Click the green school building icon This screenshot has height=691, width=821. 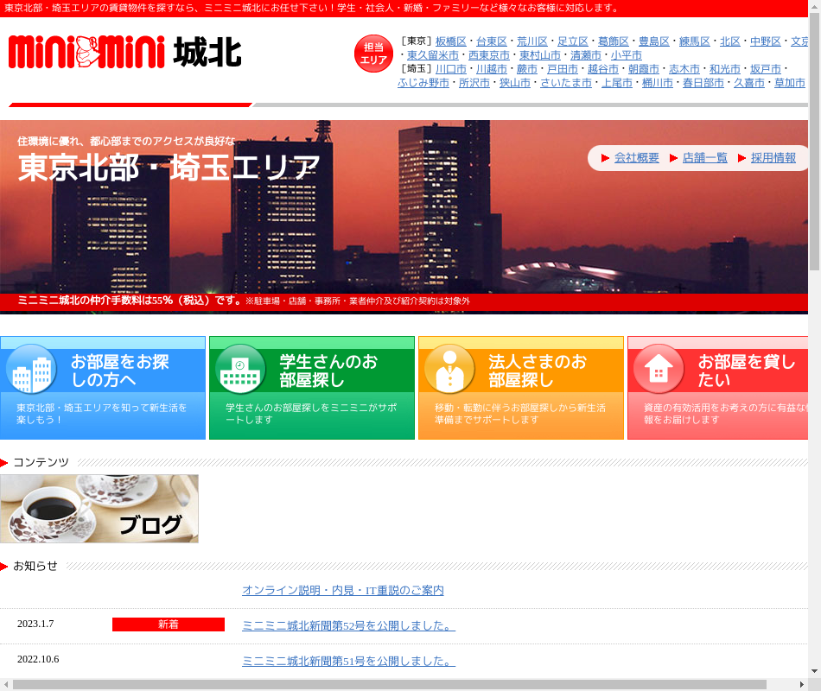(240, 370)
